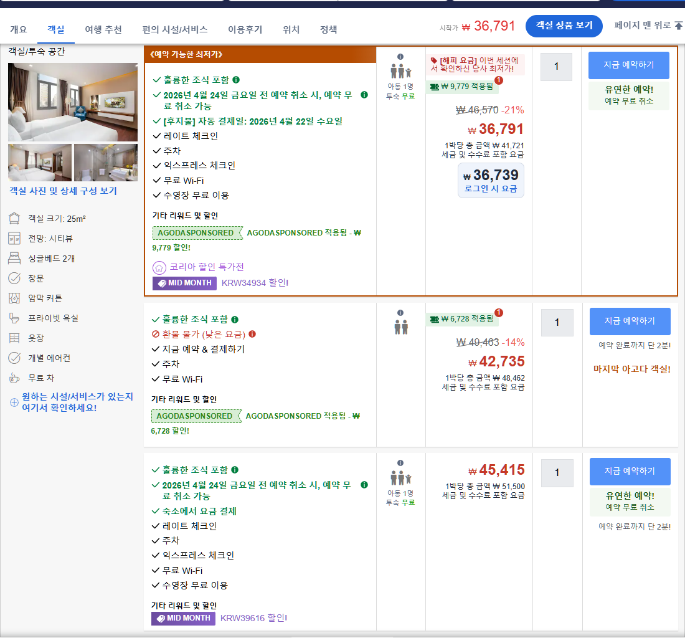Click the 무료 차 teapot icon

click(x=14, y=378)
